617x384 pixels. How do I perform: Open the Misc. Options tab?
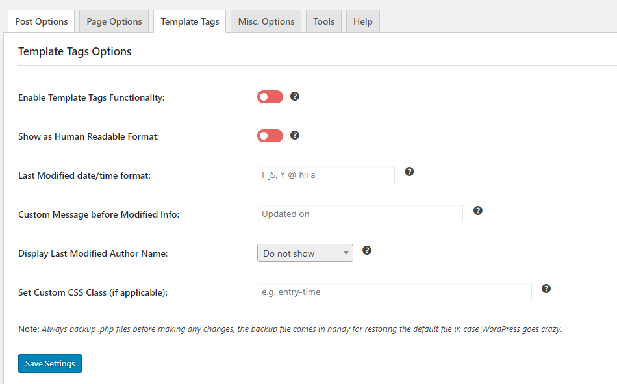pos(266,21)
